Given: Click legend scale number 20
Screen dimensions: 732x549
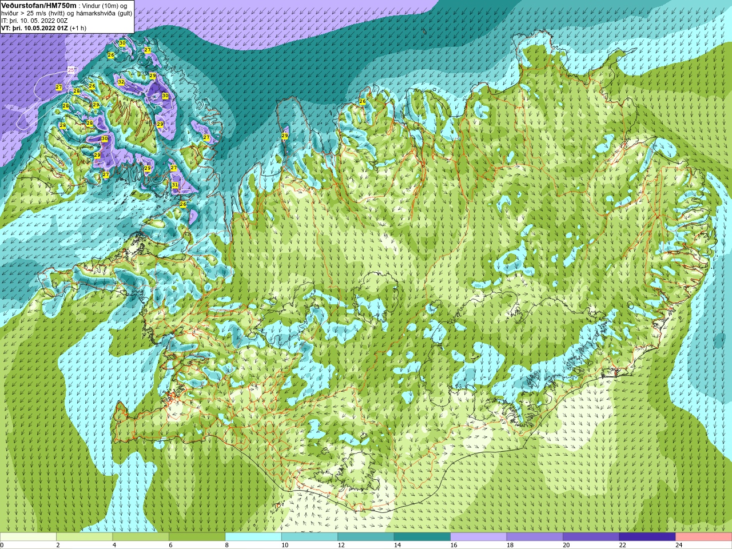Looking at the screenshot, I should click(x=566, y=545).
